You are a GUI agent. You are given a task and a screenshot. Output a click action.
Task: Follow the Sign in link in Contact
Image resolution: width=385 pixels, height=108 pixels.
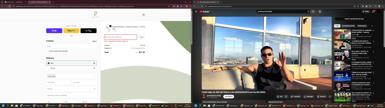pyautogui.click(x=94, y=41)
